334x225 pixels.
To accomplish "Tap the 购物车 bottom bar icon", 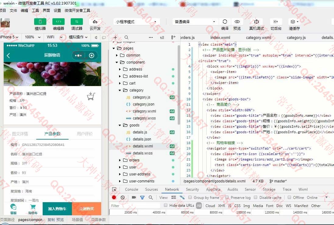I will 33,209.
